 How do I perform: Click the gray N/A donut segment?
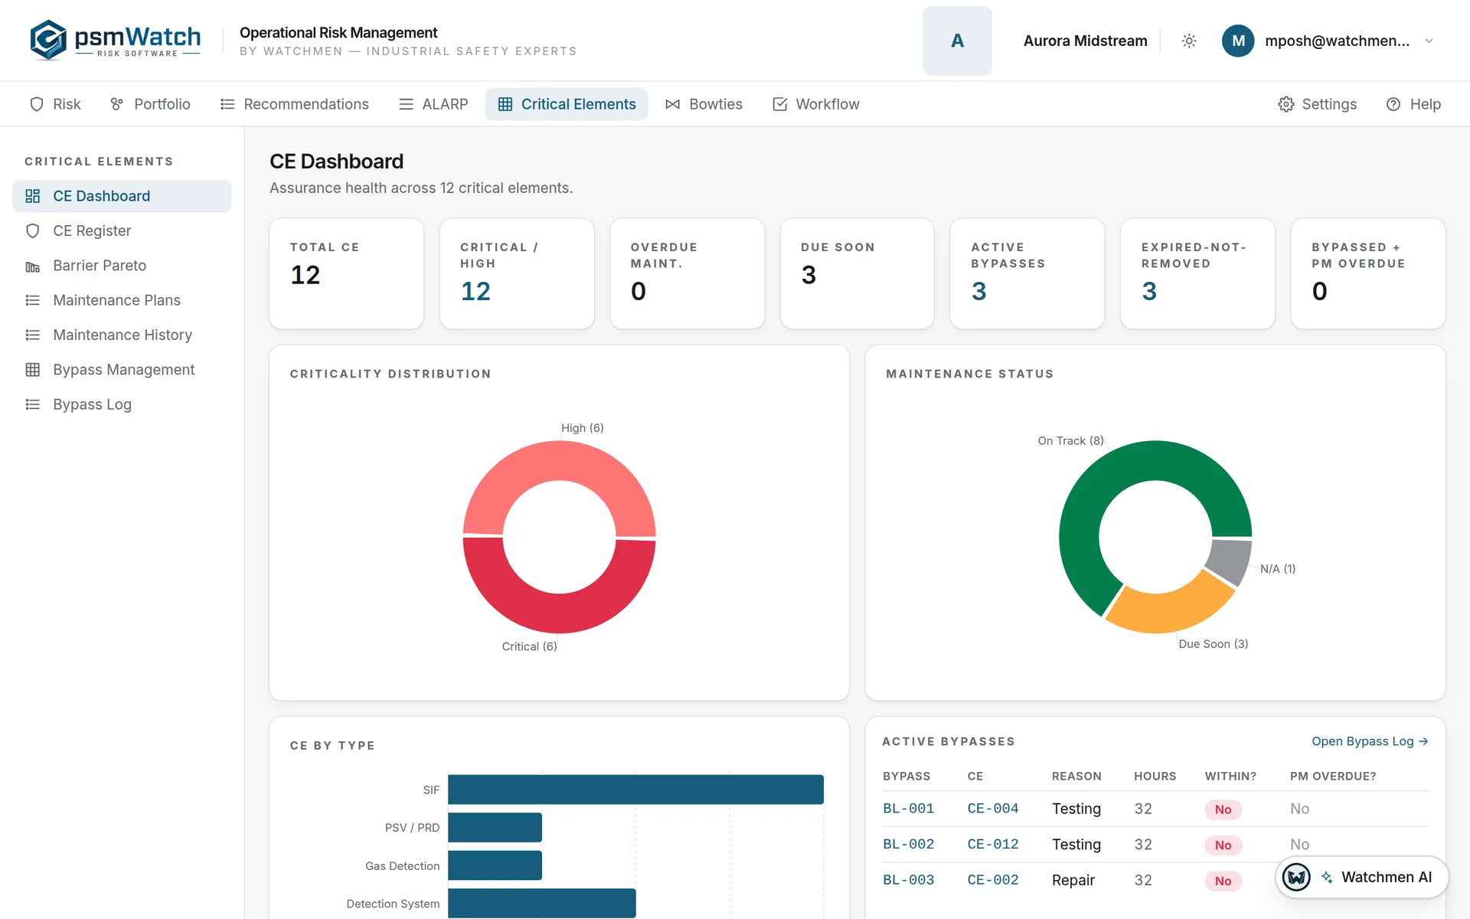click(x=1230, y=561)
